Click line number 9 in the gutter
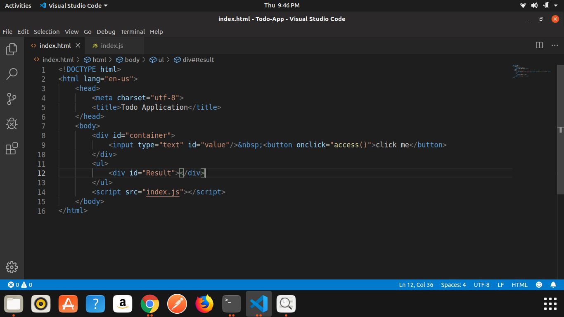 (x=43, y=145)
